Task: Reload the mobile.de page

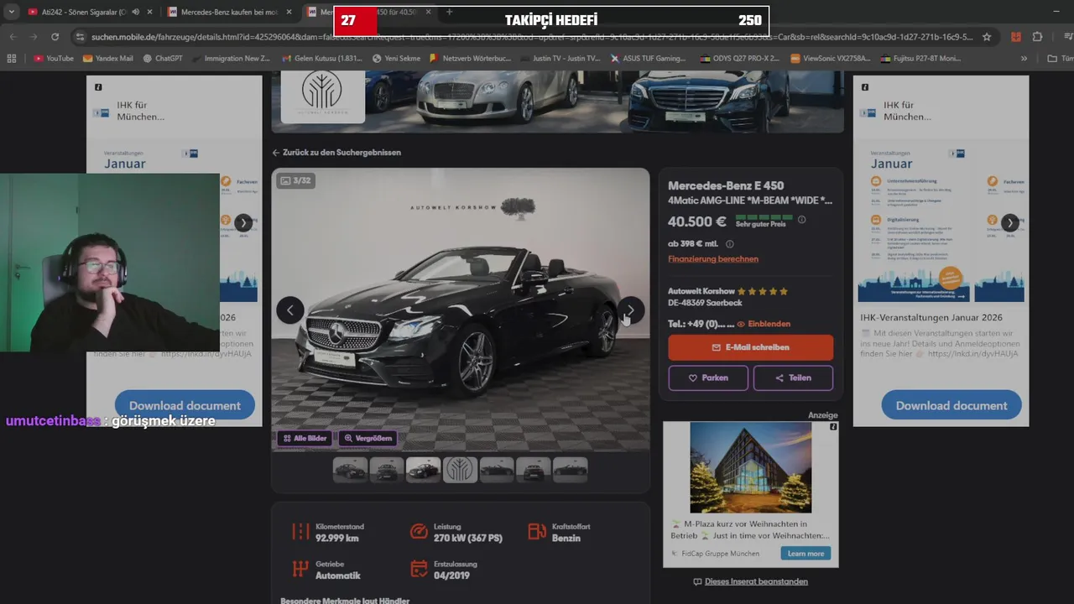Action: pyautogui.click(x=55, y=37)
